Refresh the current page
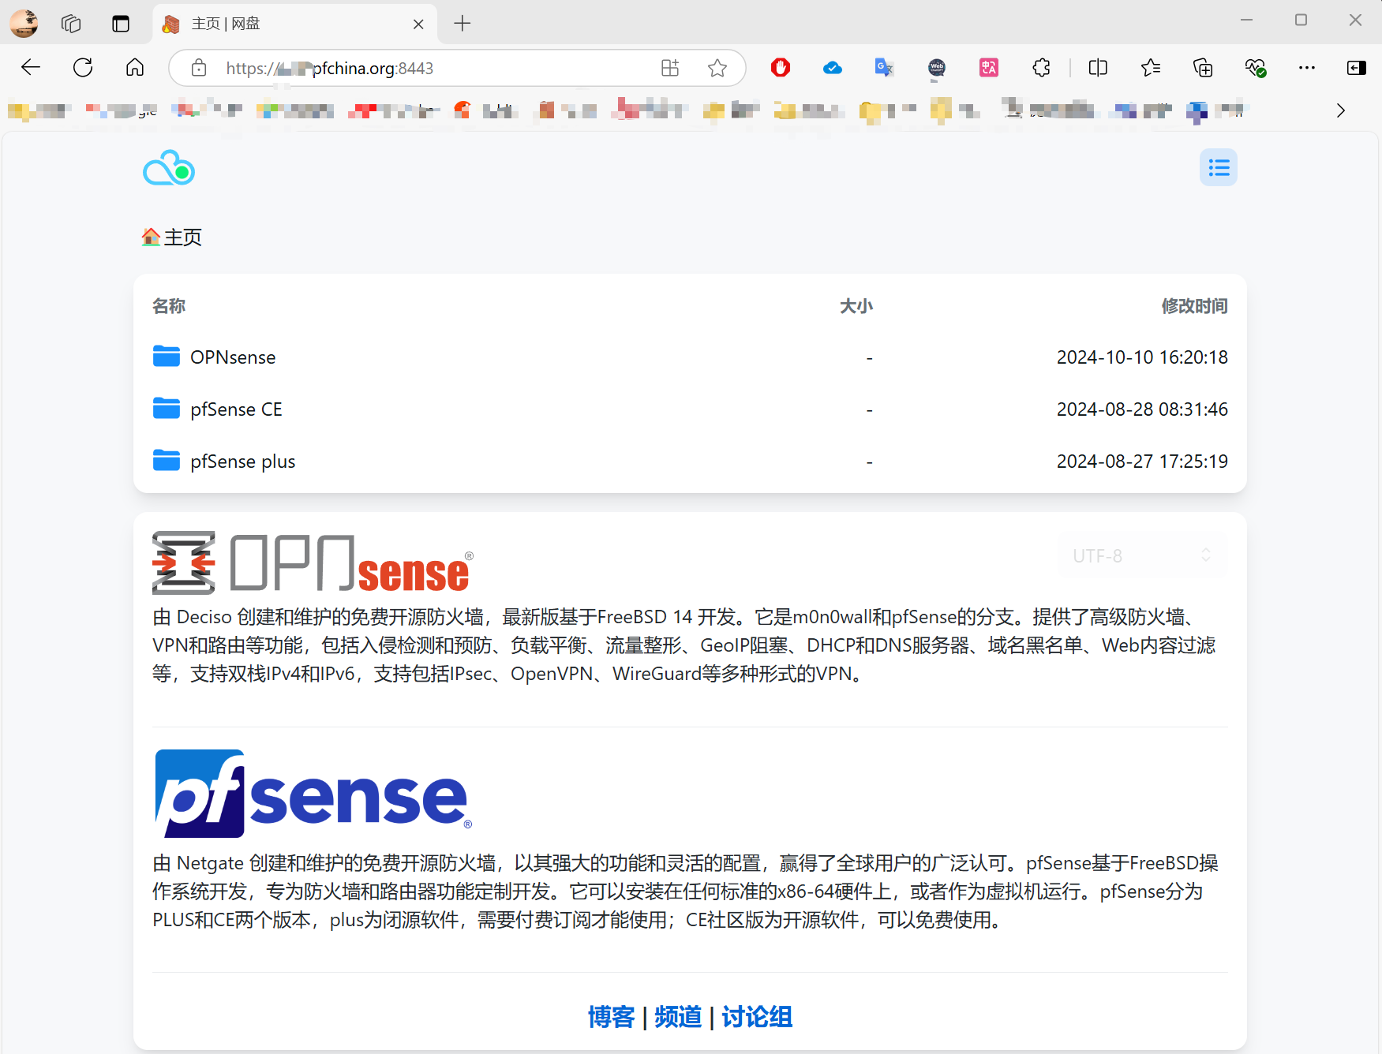Image resolution: width=1382 pixels, height=1054 pixels. pos(83,68)
